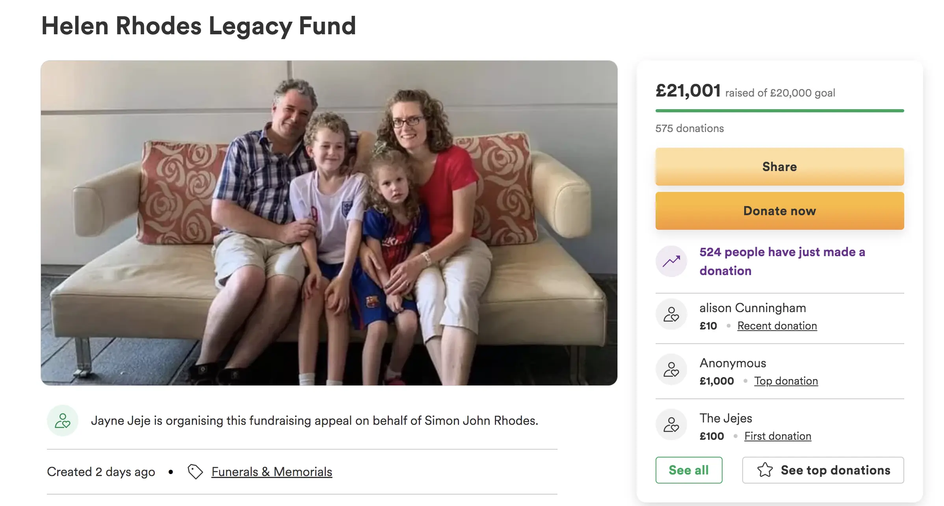The height and width of the screenshot is (506, 944).
Task: Open the Funerals & Memorials category link
Action: pyautogui.click(x=272, y=472)
